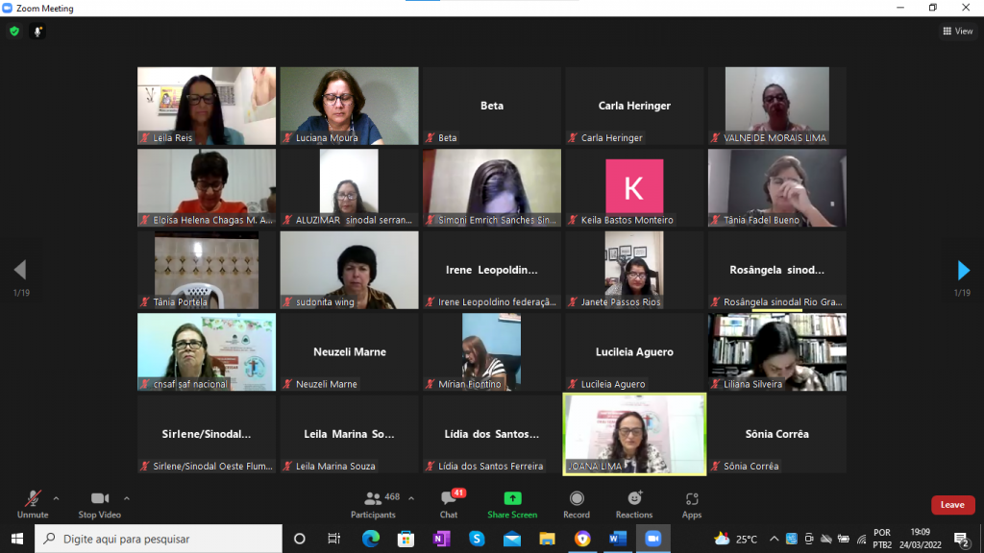Expand audio options arrow beside Unmute
984x553 pixels.
click(56, 498)
